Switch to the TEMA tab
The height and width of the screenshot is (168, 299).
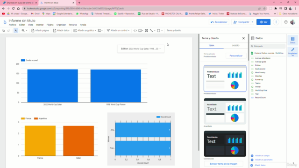pos(212,46)
